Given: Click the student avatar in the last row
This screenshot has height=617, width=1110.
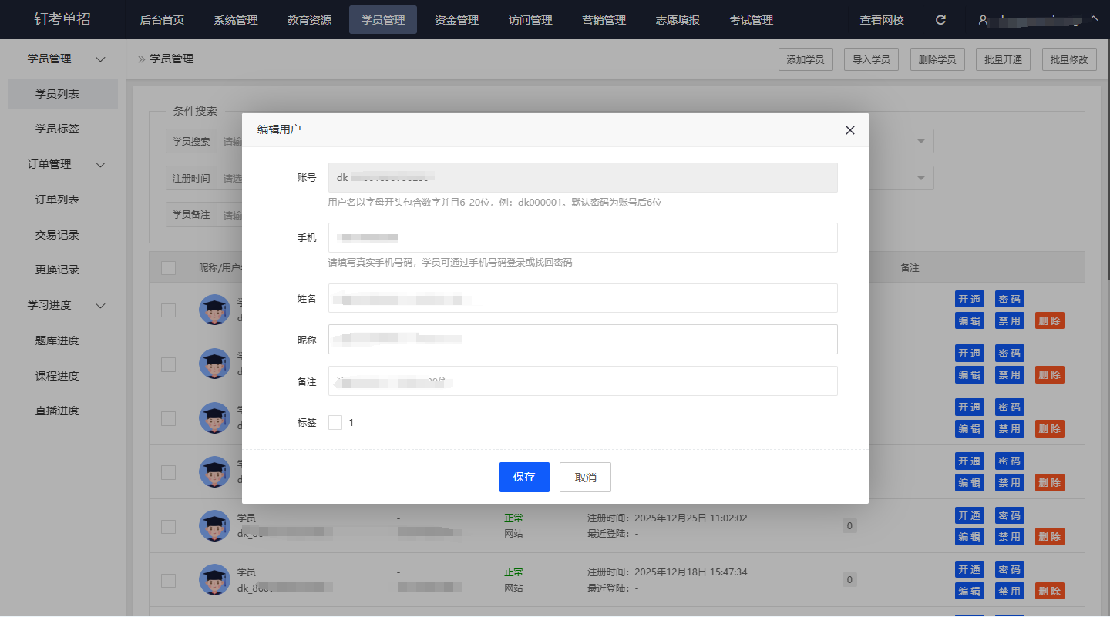Looking at the screenshot, I should (214, 579).
